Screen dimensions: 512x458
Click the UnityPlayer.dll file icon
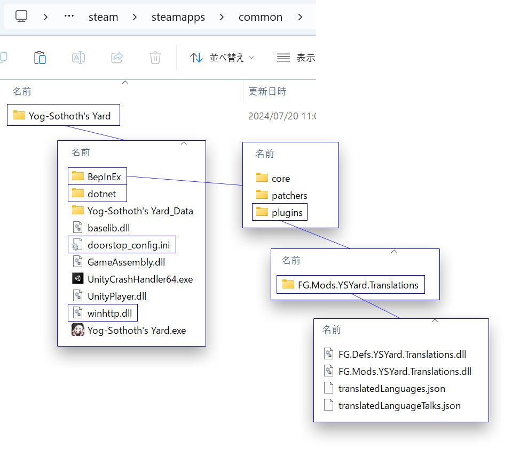[78, 296]
